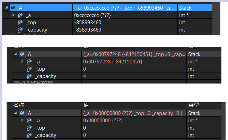The width and height of the screenshot is (228, 140).
Task: Click name '_a' in the 0x00000000 row
Action: pyautogui.click(x=37, y=121)
